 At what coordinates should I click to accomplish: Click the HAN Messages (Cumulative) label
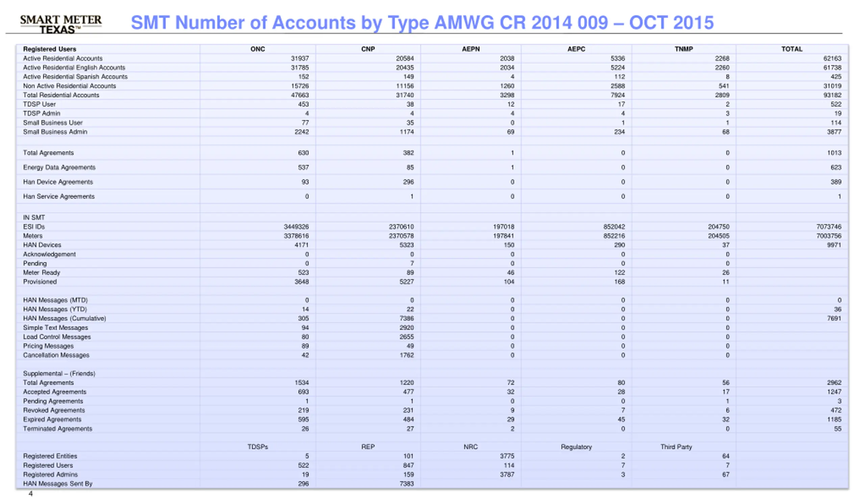[x=65, y=318]
